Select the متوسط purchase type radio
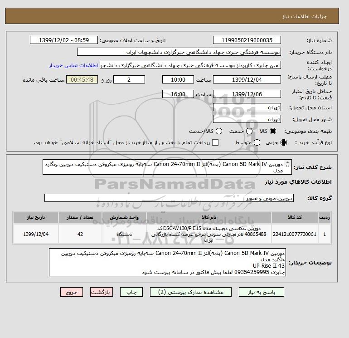The image size is (349, 338). 257,142
